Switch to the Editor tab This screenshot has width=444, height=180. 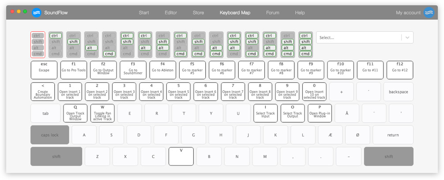pyautogui.click(x=171, y=13)
